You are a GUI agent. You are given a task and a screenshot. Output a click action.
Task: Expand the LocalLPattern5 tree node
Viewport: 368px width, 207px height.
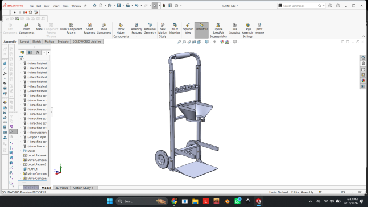click(20, 164)
